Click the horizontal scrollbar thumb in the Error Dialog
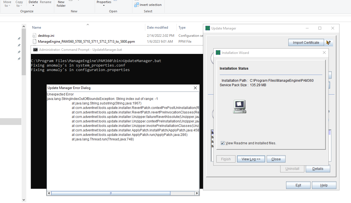The height and width of the screenshot is (203, 351). click(x=111, y=193)
